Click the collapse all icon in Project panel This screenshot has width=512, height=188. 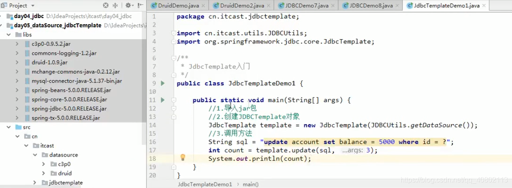(115, 6)
